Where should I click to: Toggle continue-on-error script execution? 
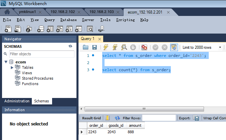(144, 47)
